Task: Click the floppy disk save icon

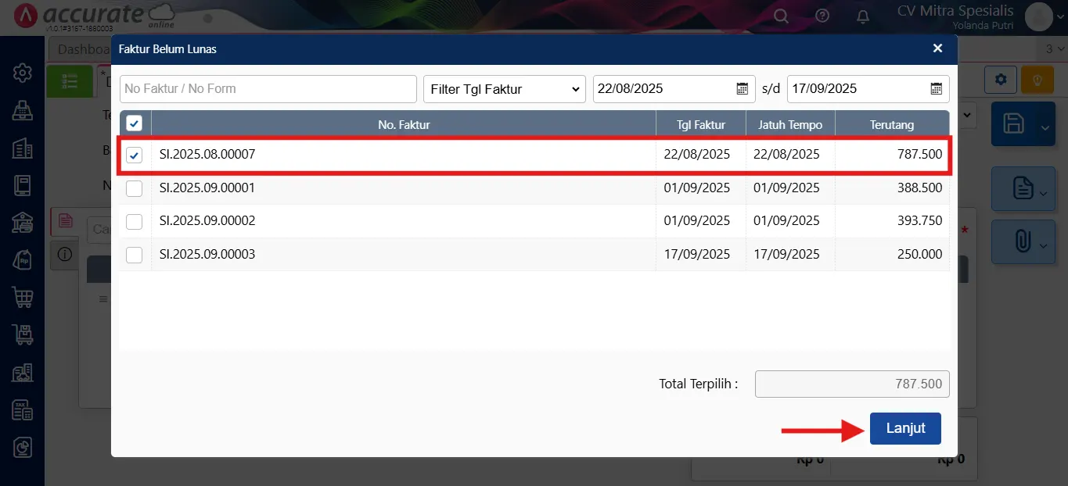Action: click(1014, 123)
